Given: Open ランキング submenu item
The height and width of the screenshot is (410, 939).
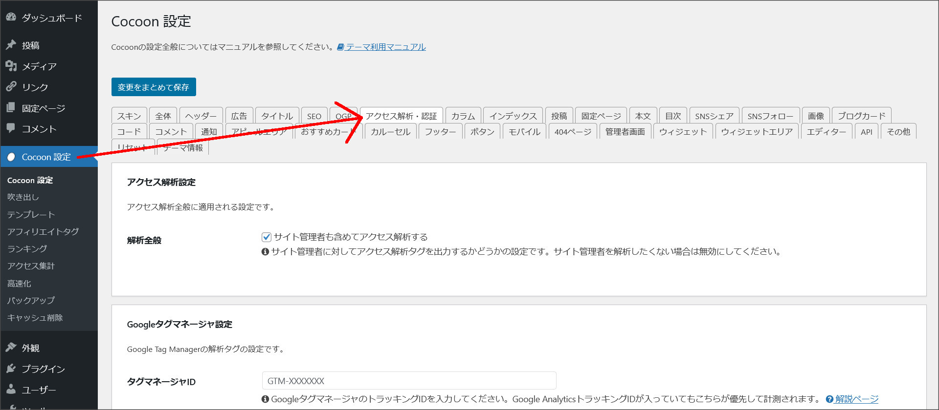Looking at the screenshot, I should [x=27, y=248].
